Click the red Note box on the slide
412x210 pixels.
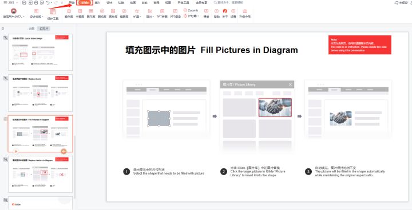pos(360,45)
